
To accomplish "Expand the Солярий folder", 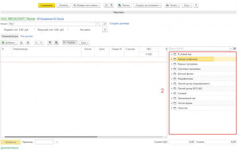I will point(172,93).
